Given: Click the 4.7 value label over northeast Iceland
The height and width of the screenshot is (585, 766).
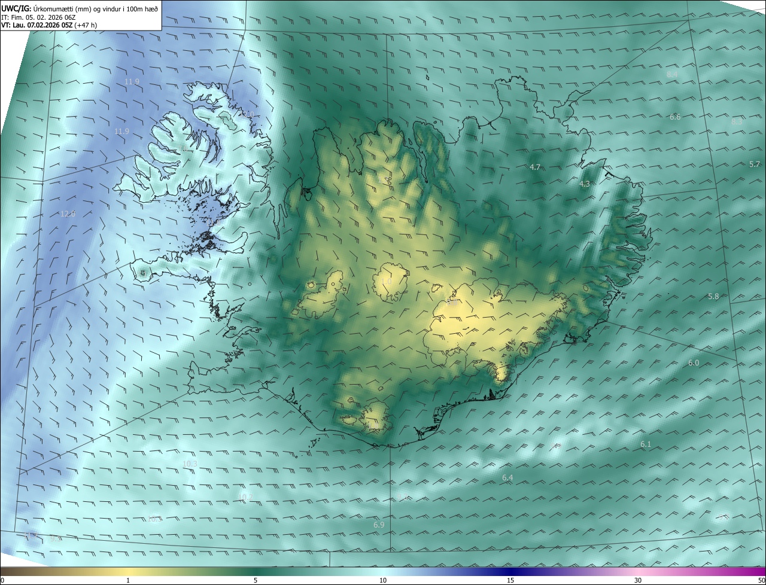Looking at the screenshot, I should pos(535,167).
